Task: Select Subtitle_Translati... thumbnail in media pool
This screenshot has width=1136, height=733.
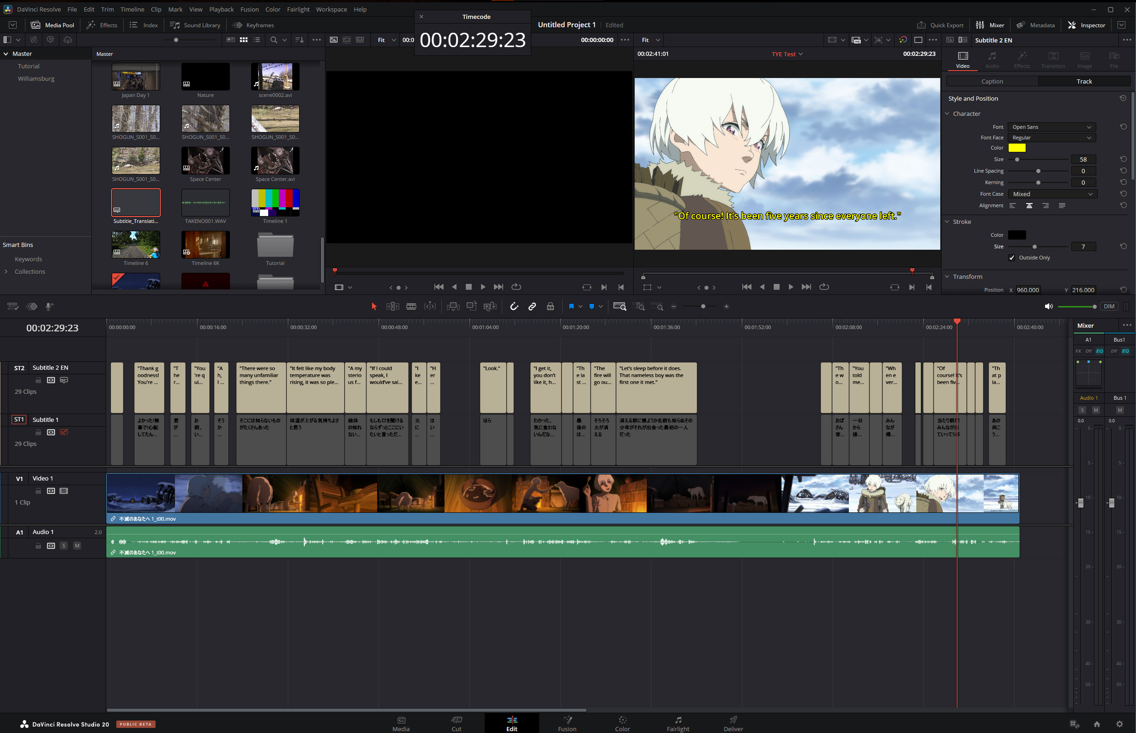Action: [136, 203]
